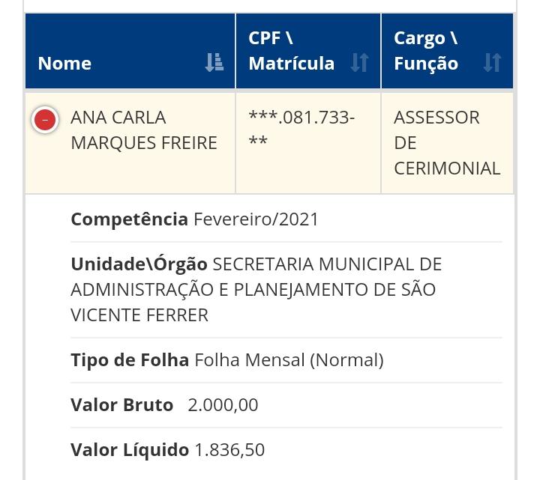The image size is (540, 480).
Task: Click the masked CPF ***.081.733-** cell
Action: [x=301, y=130]
